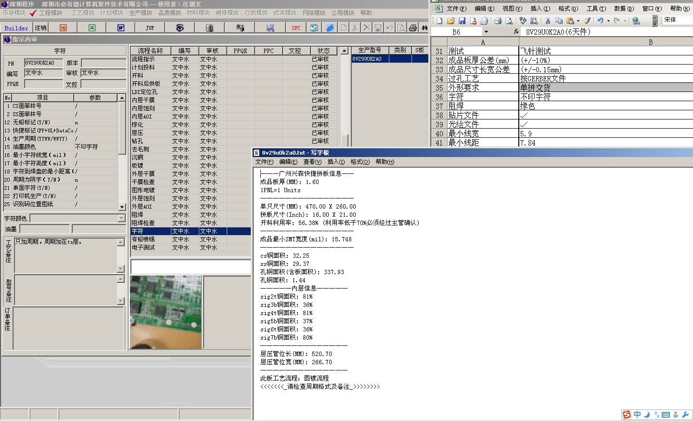693x422 pixels.
Task: Click the scissors cut icon in main toolbar
Action: (355, 28)
